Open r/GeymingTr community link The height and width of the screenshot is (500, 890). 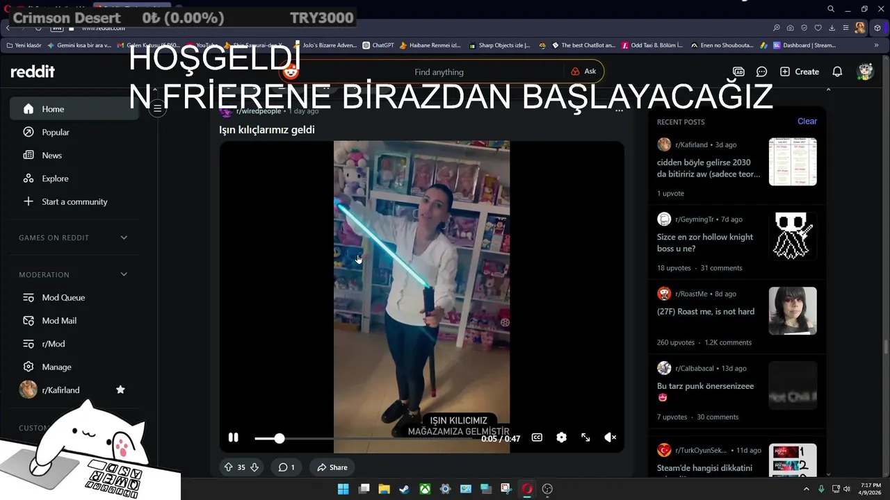[x=695, y=219]
